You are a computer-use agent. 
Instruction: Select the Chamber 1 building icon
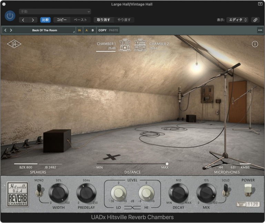click(125, 45)
